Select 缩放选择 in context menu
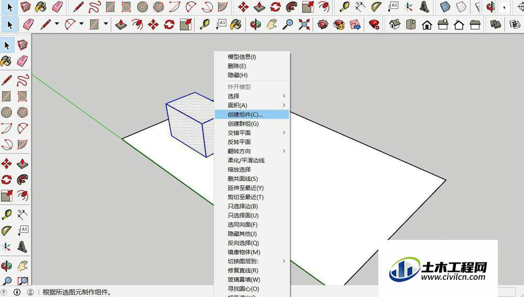Screen dimensions: 524x297 [252, 169]
